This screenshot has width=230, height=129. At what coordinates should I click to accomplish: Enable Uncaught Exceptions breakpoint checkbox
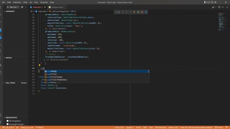8,124
